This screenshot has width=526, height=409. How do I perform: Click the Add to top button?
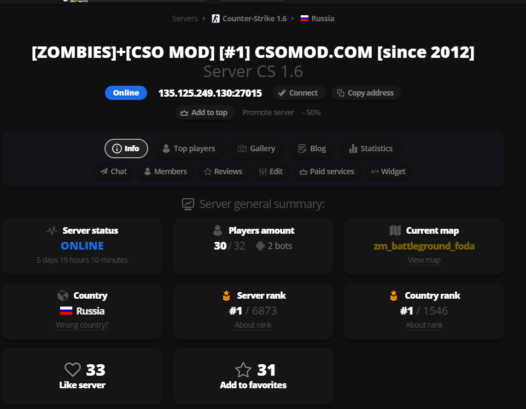[204, 112]
